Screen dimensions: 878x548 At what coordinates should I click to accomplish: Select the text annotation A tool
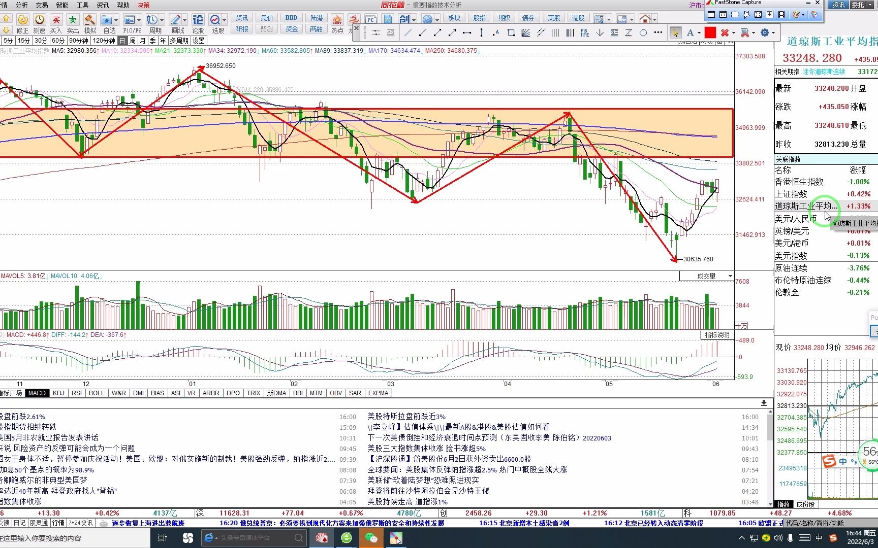[x=690, y=33]
